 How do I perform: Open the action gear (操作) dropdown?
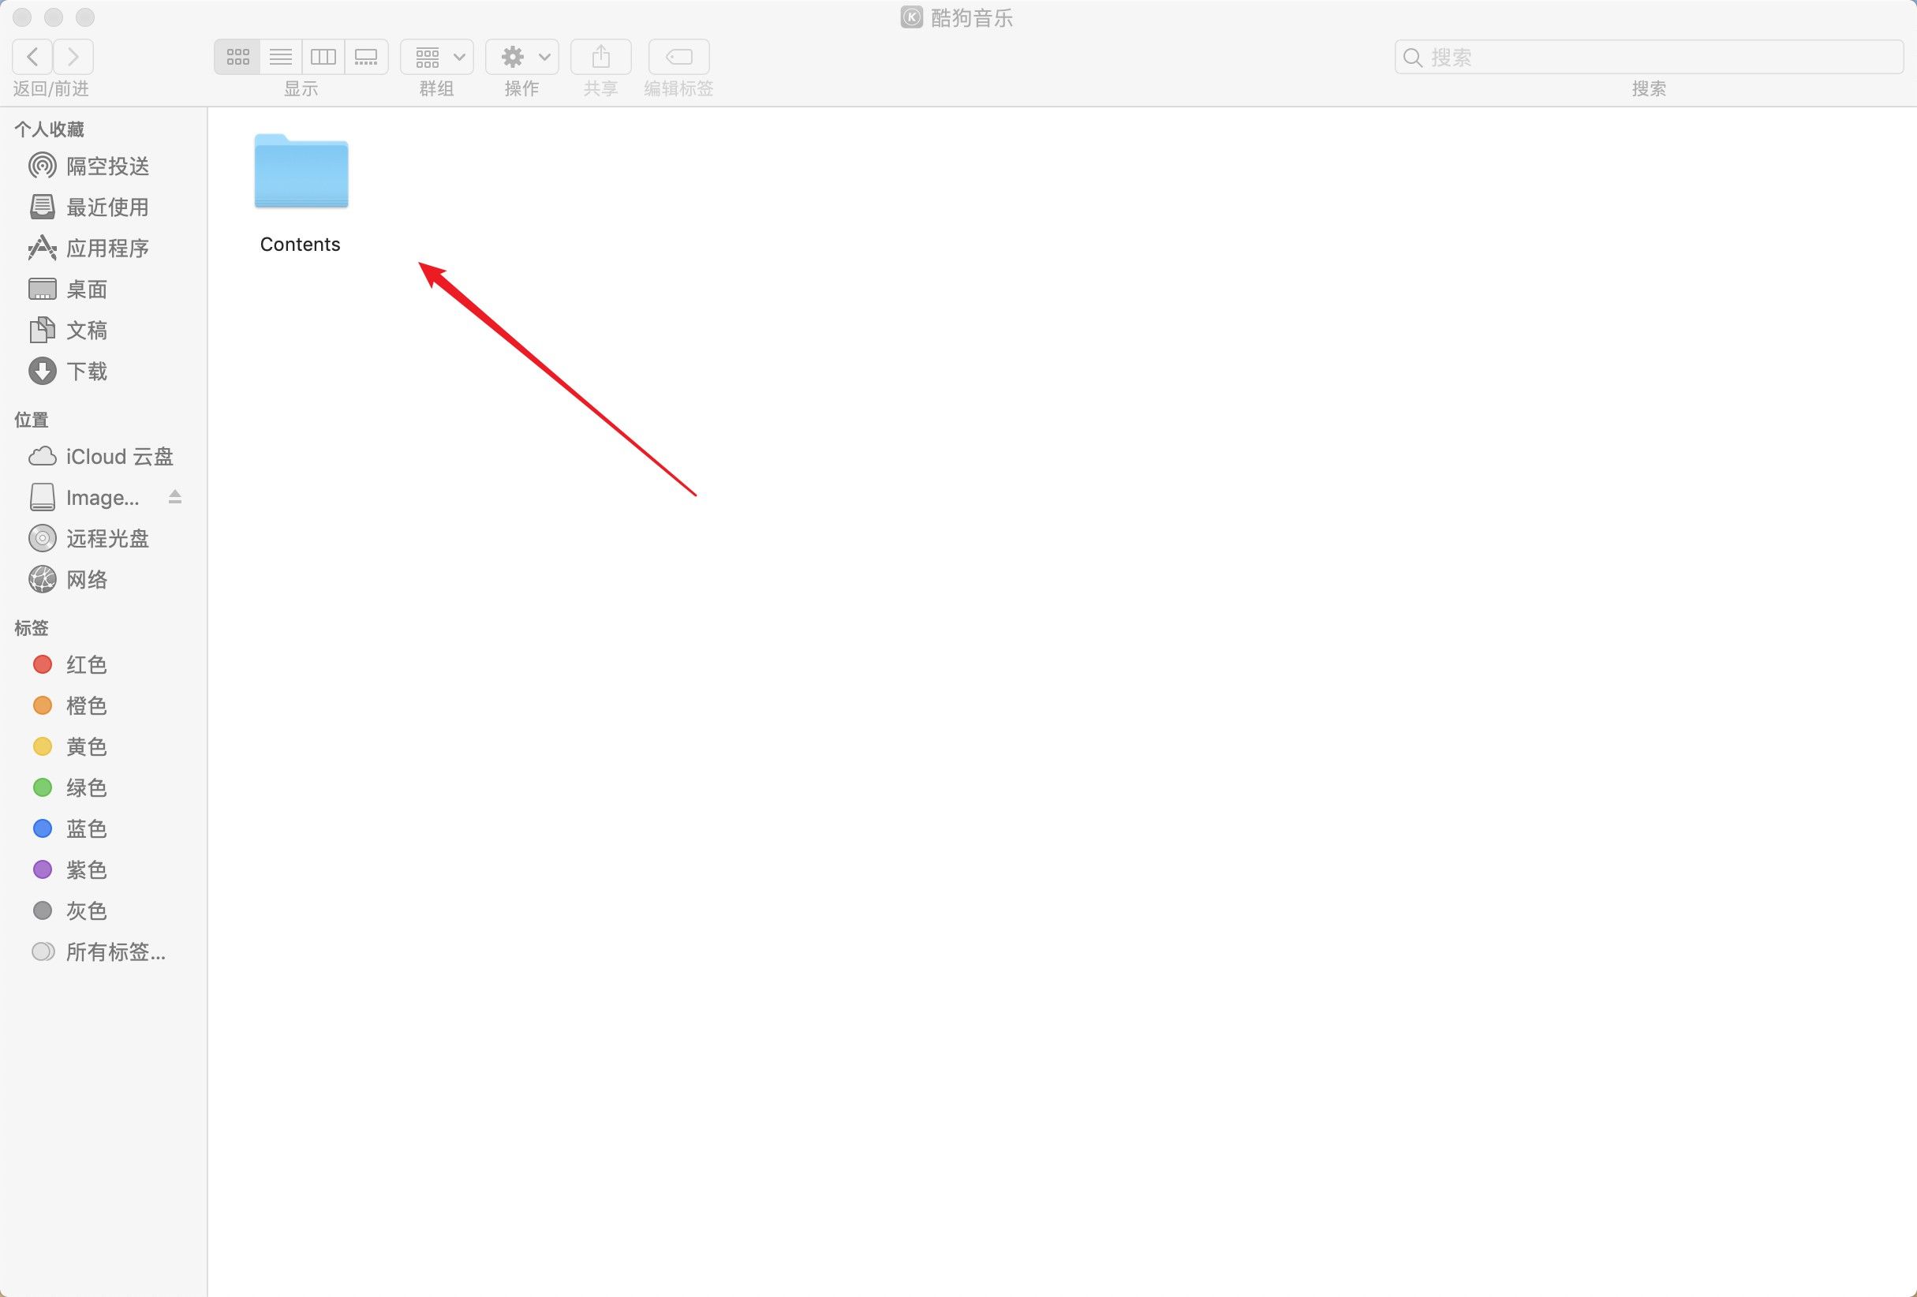point(521,56)
